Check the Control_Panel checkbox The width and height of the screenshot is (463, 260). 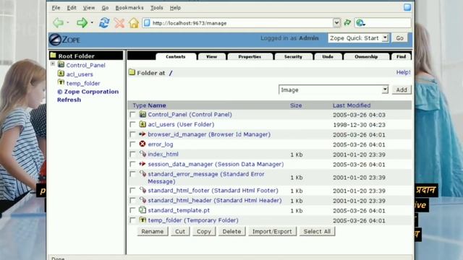pos(132,114)
